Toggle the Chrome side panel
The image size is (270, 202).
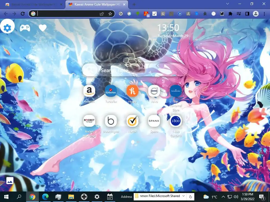[x=247, y=14]
